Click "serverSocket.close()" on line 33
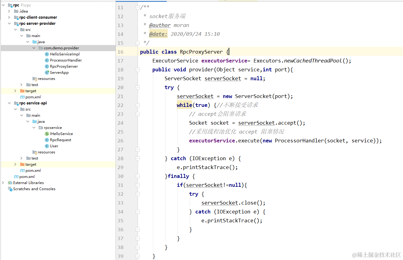 (x=232, y=203)
